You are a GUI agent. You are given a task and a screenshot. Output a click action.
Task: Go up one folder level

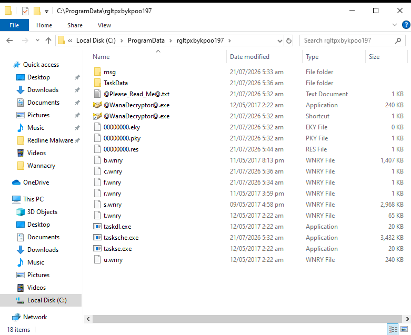pos(48,40)
